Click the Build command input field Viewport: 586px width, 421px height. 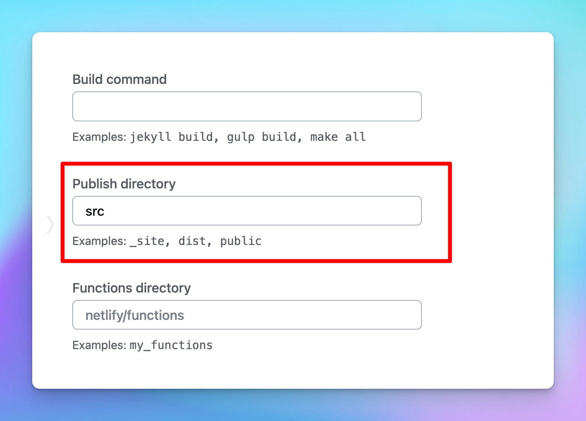[247, 106]
